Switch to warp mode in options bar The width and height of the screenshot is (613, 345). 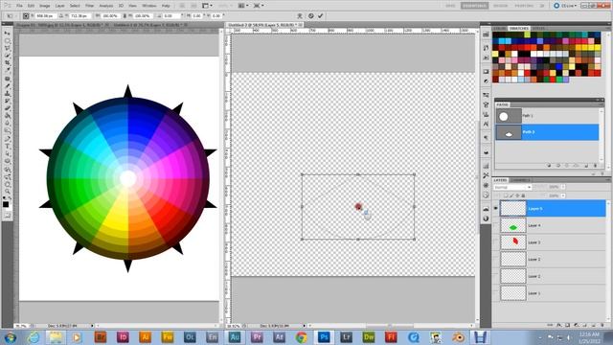[300, 16]
